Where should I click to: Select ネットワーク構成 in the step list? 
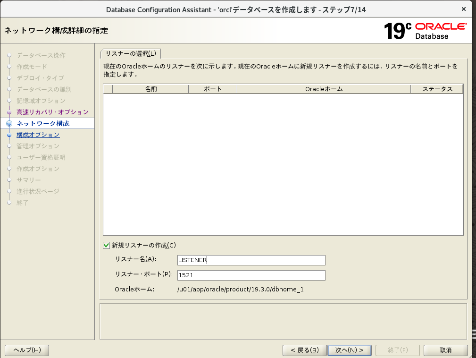[43, 123]
